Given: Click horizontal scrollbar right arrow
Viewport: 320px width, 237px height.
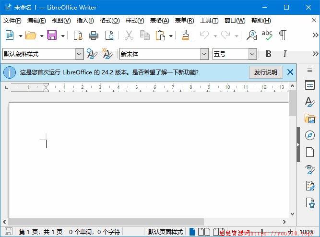Looking at the screenshot, I should click(284, 222).
